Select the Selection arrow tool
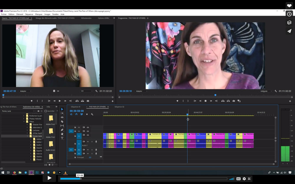 click(x=62, y=109)
